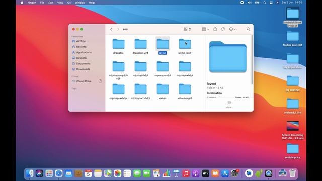The image size is (322, 181).
Task: Open Launchpad from the Dock
Action: pyautogui.click(x=49, y=173)
